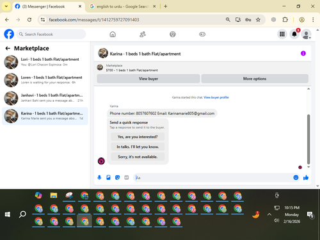Open the Lori apartment conversation

tap(45, 62)
